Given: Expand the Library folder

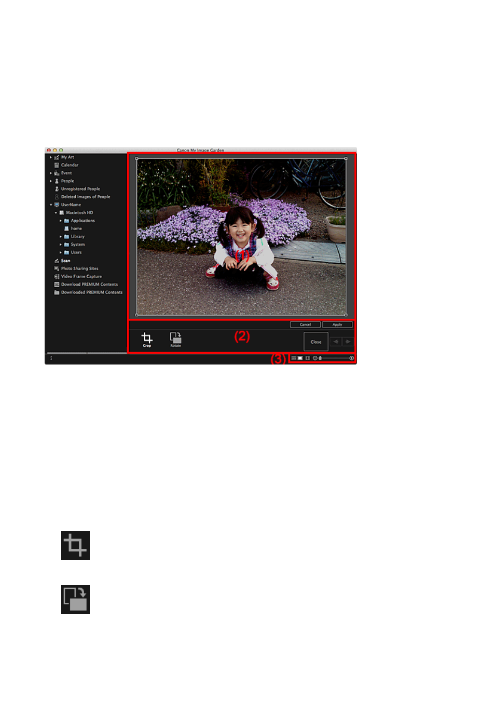Looking at the screenshot, I should pos(61,236).
